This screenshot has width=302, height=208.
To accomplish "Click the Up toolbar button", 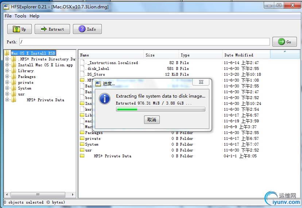I will click(19, 29).
